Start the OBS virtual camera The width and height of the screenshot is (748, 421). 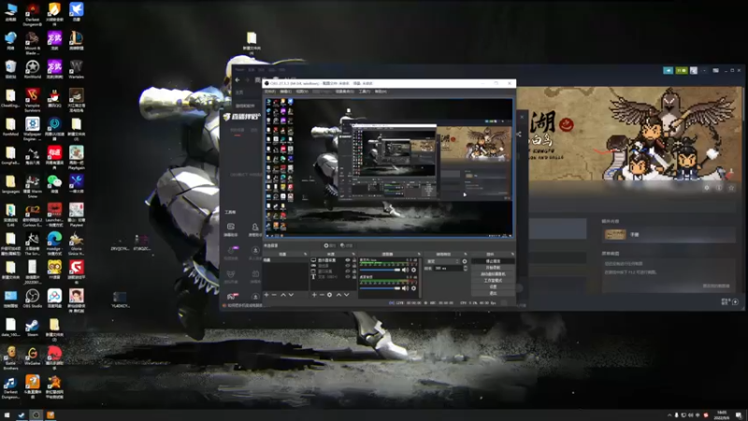coord(494,274)
